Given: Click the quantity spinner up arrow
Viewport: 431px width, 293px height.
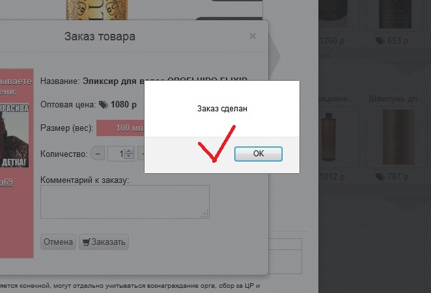Looking at the screenshot, I should (129, 151).
